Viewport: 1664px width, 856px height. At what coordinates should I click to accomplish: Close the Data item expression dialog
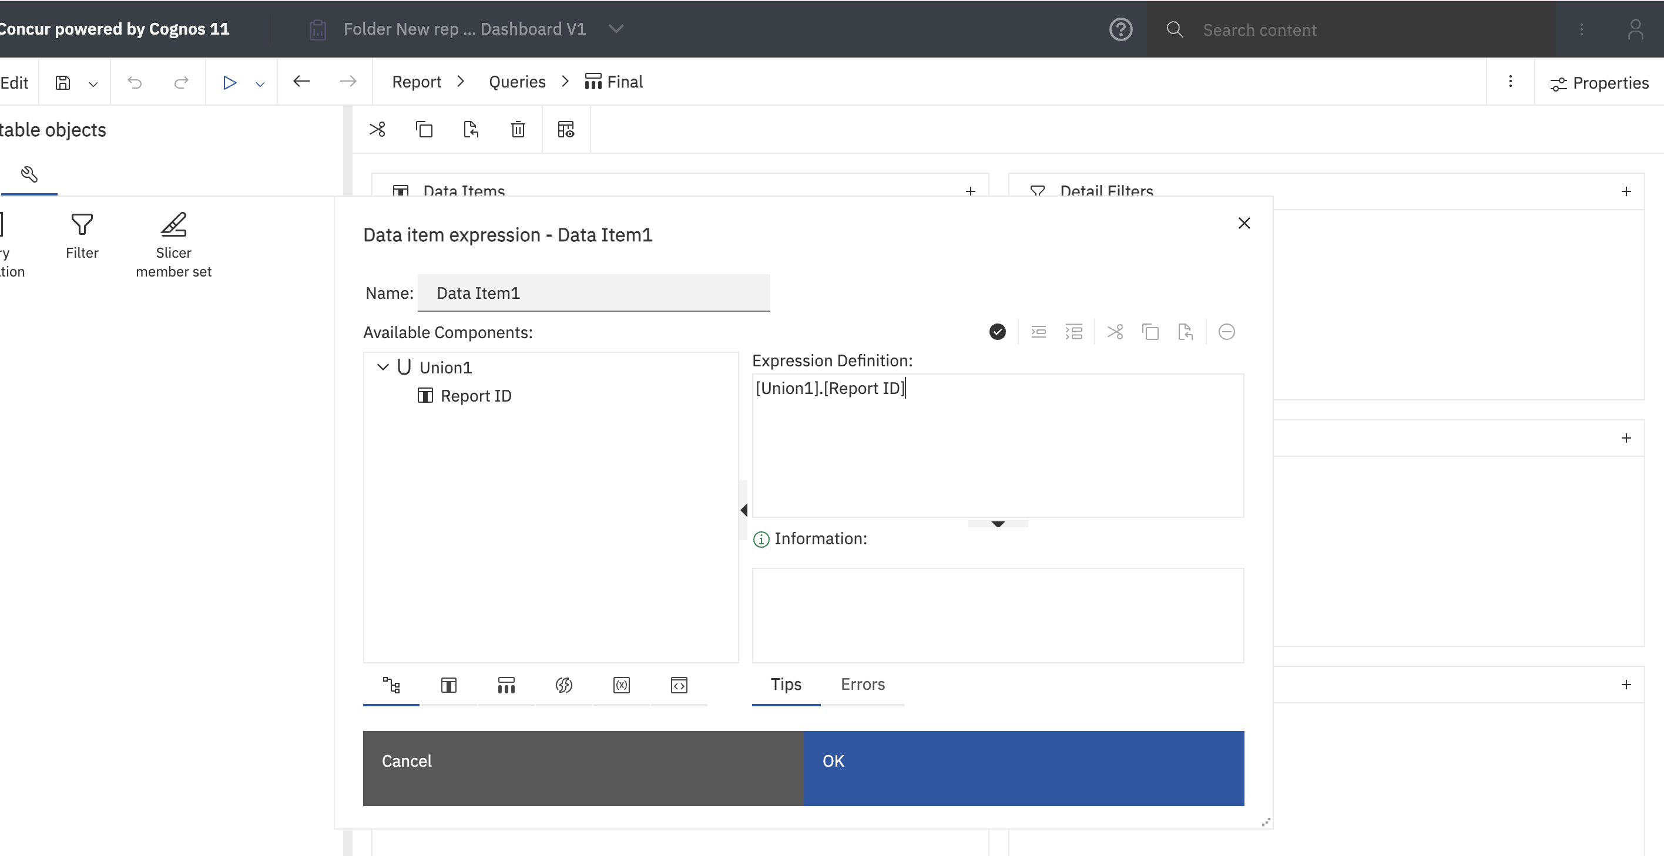[1244, 223]
